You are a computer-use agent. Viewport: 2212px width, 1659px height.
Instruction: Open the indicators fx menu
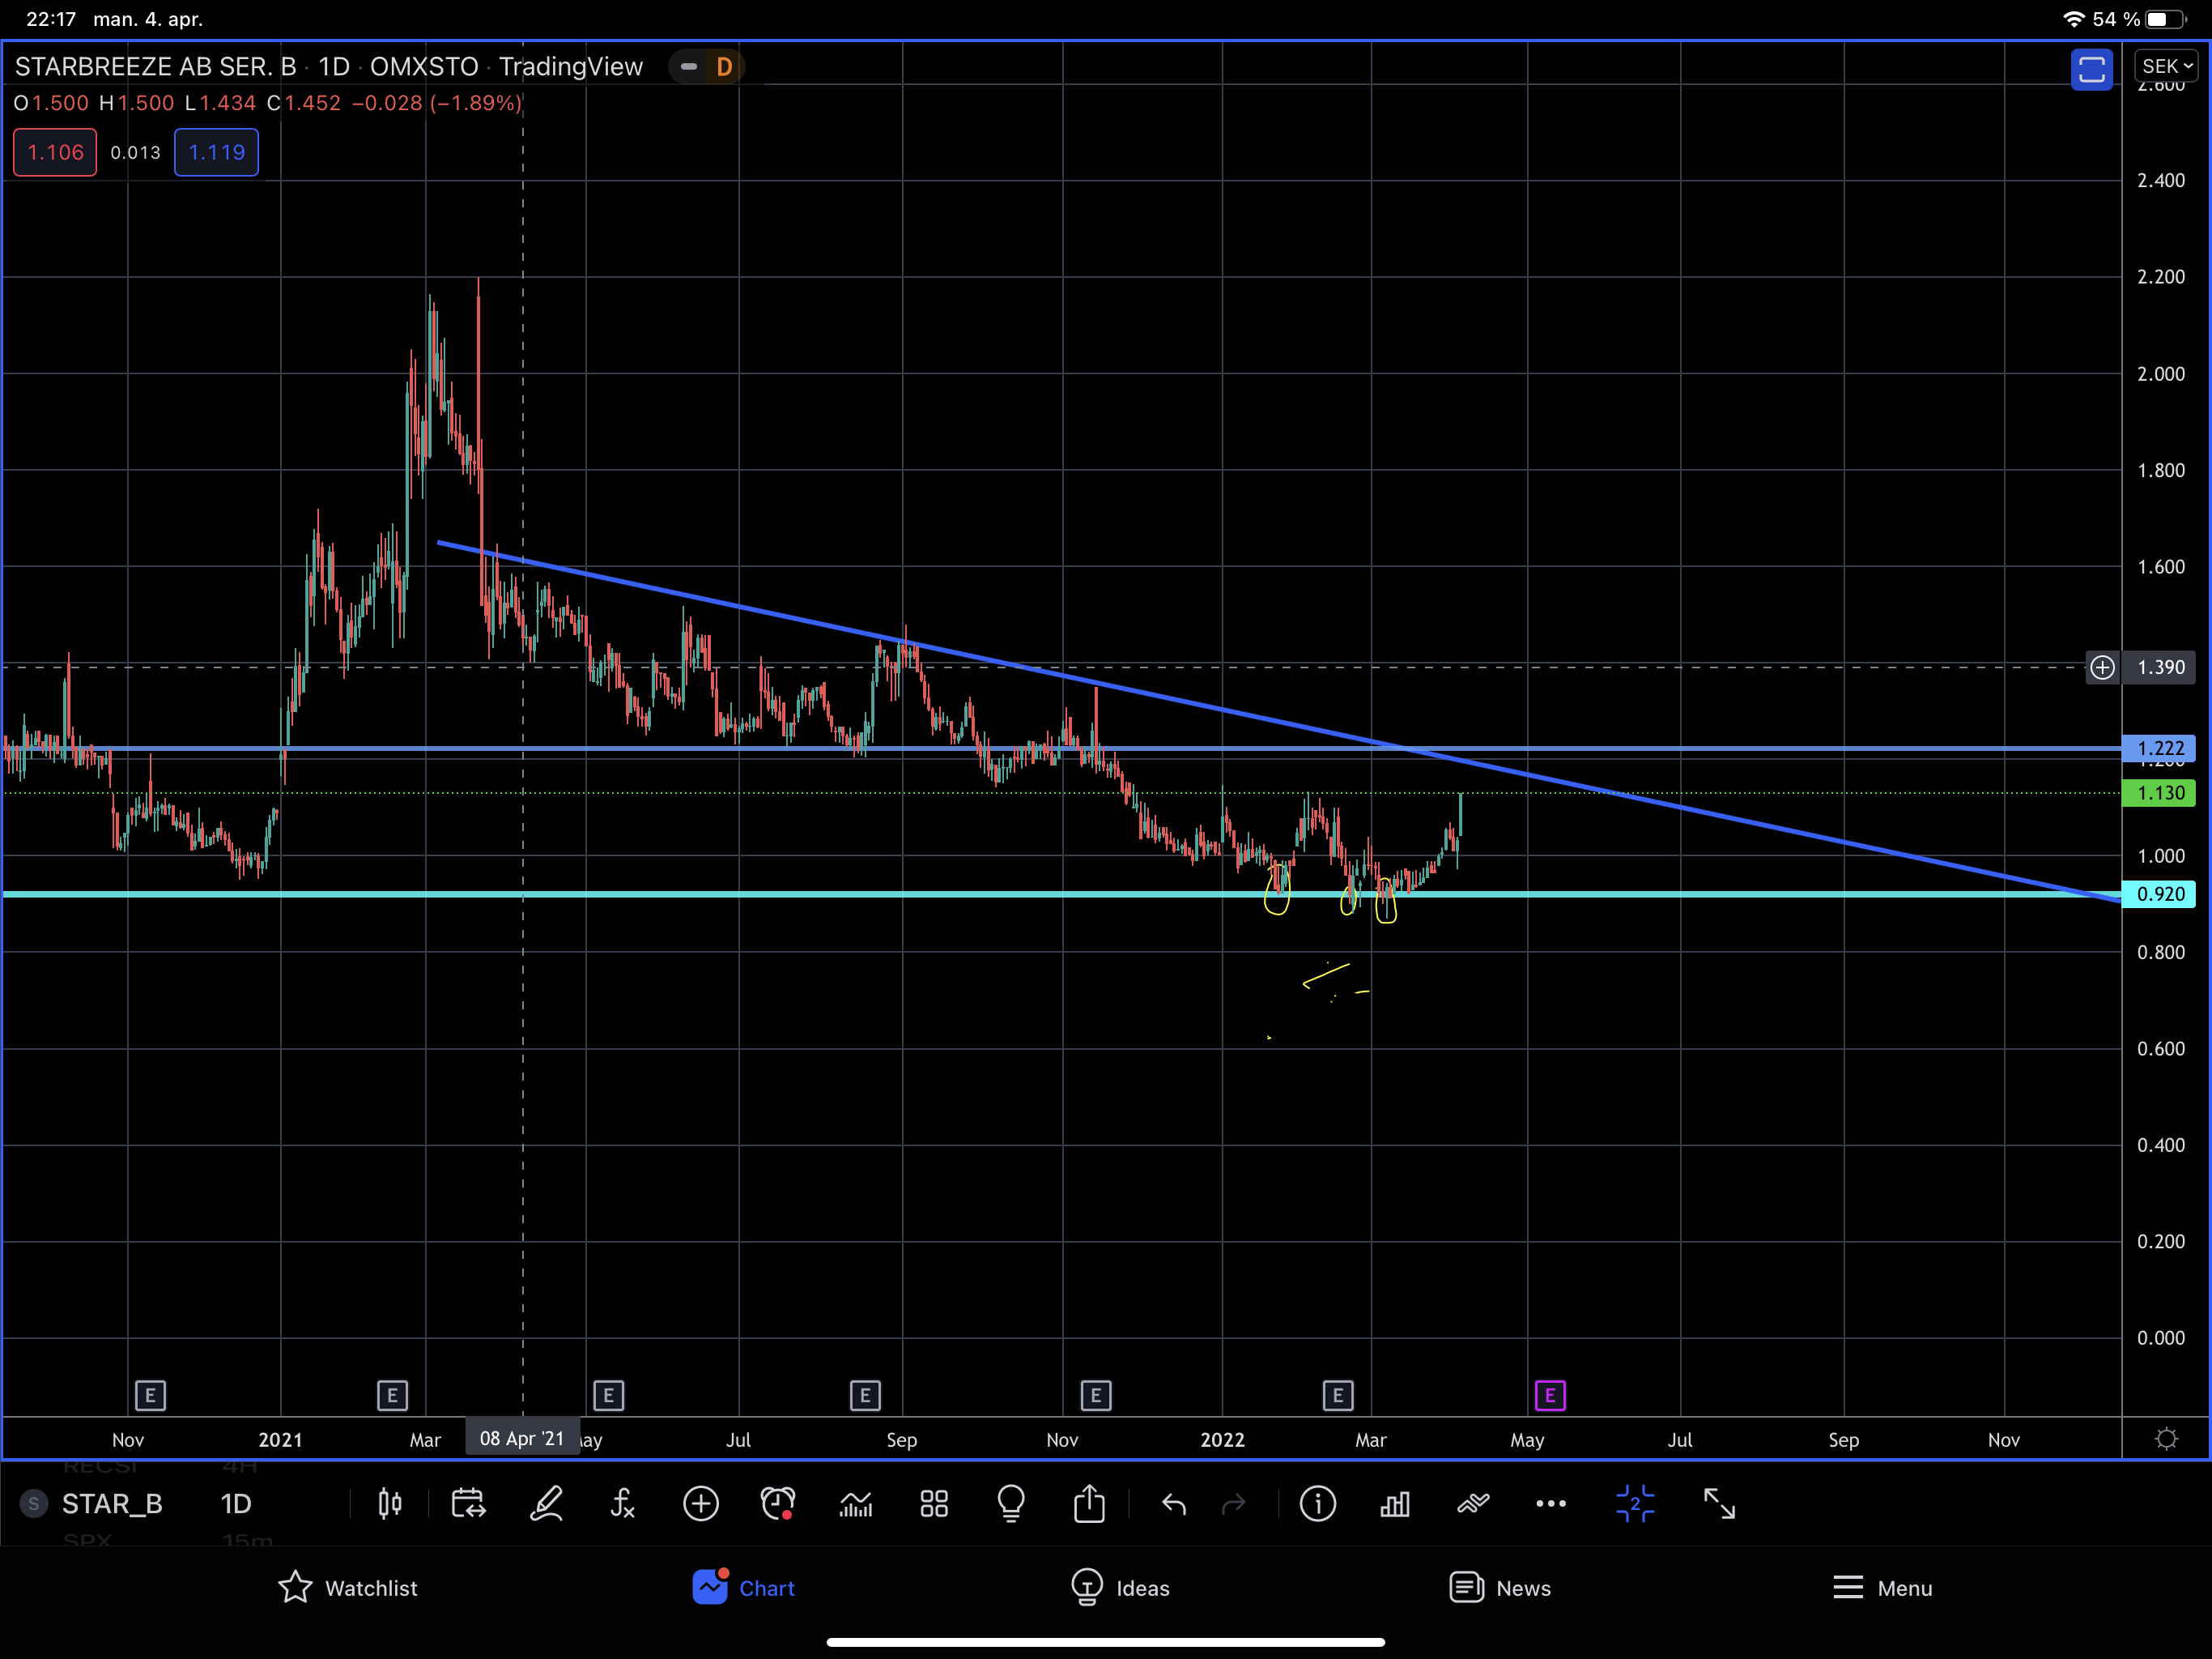point(622,1503)
